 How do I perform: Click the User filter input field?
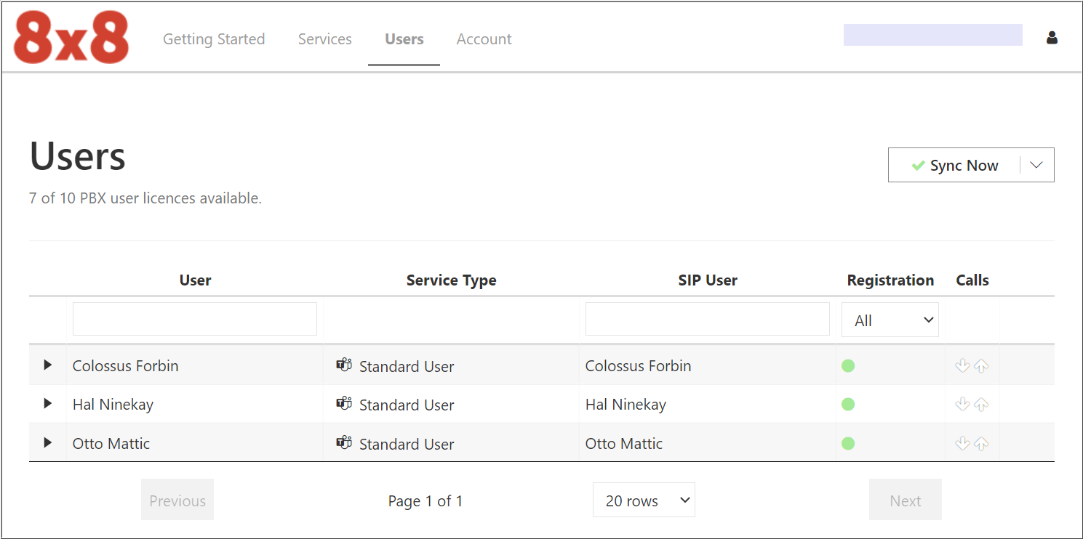tap(194, 319)
